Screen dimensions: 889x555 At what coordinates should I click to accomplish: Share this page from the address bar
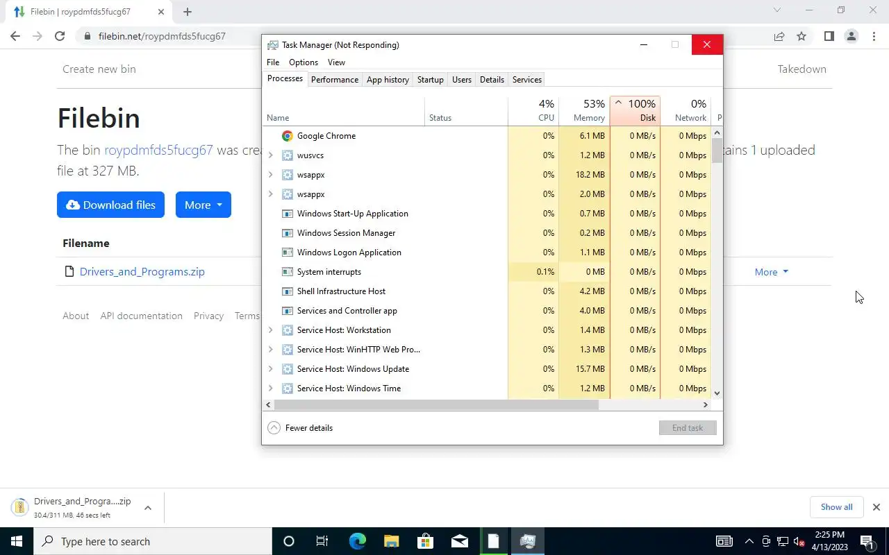pyautogui.click(x=779, y=36)
